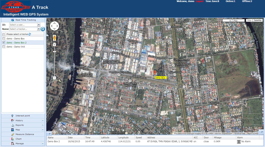Expand the History section
265x147 pixels.
[x=43, y=120]
